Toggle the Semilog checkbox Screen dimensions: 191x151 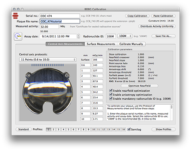tap(129, 129)
